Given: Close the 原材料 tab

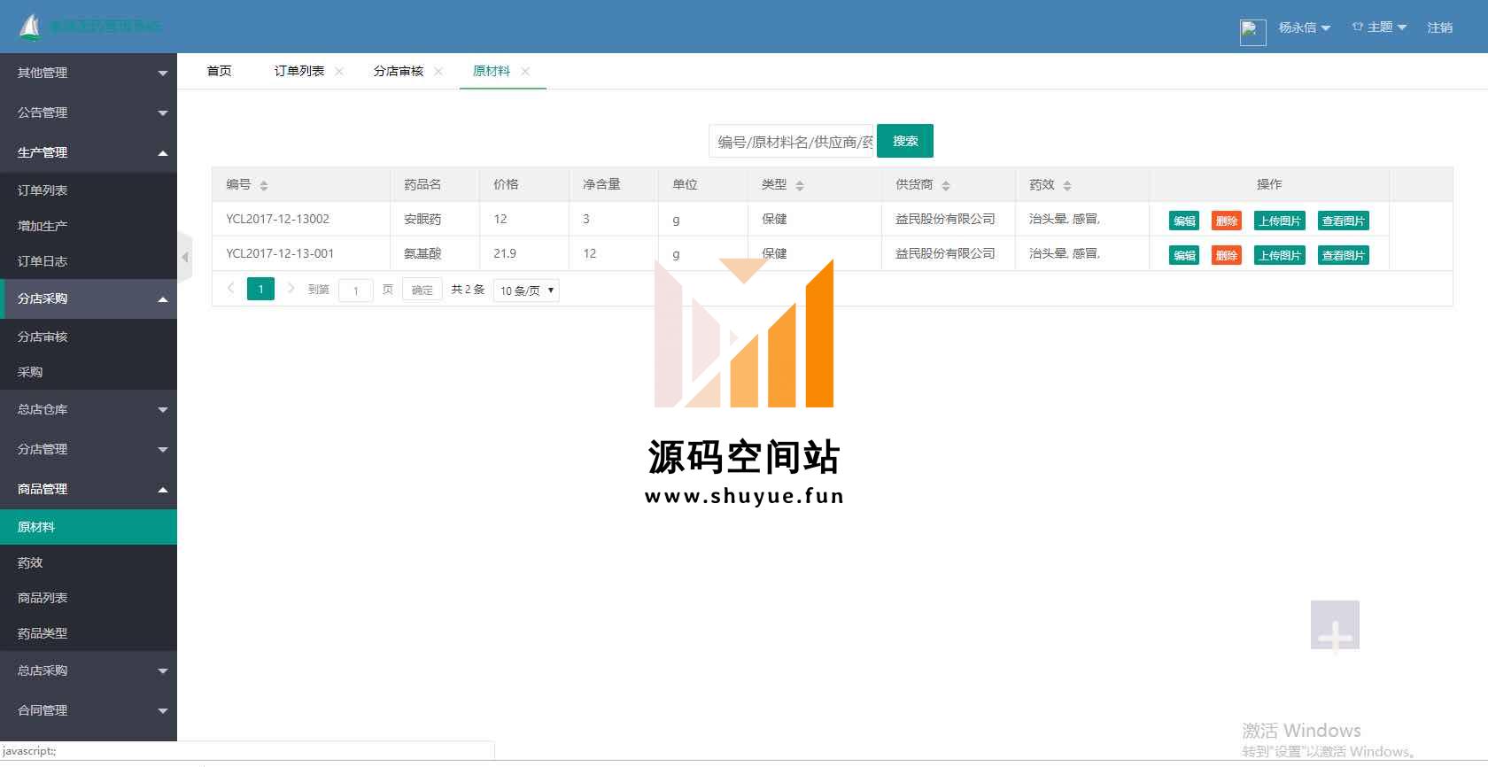Looking at the screenshot, I should click(525, 72).
